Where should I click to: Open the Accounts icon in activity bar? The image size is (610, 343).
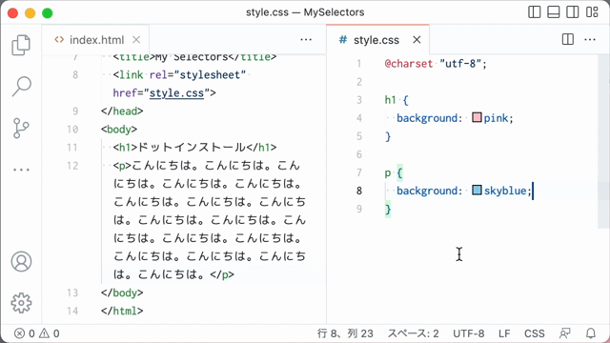click(x=21, y=261)
